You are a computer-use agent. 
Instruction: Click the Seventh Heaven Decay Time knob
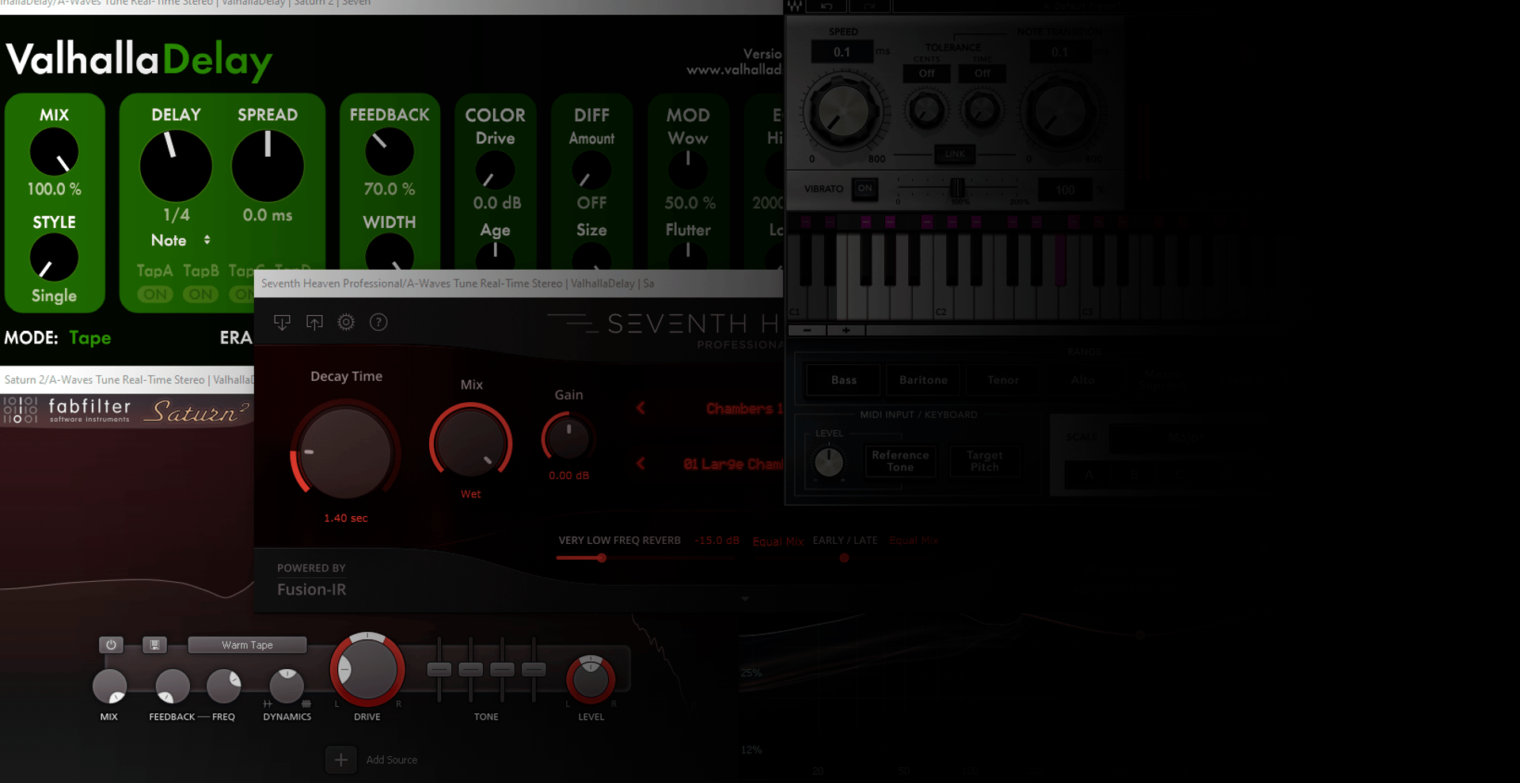click(x=345, y=451)
